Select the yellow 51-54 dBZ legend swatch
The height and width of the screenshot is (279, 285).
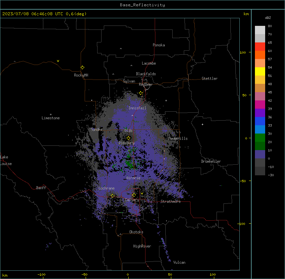point(260,71)
